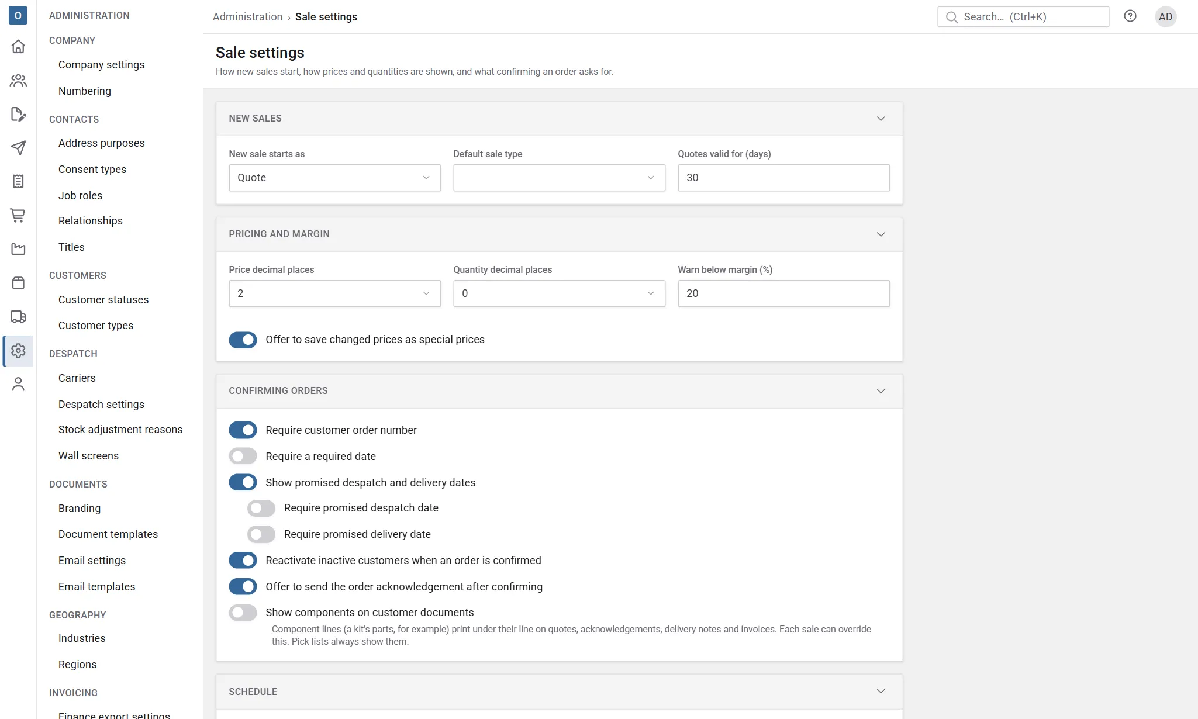Open the paper plane send icon
The width and height of the screenshot is (1198, 719).
pos(18,148)
